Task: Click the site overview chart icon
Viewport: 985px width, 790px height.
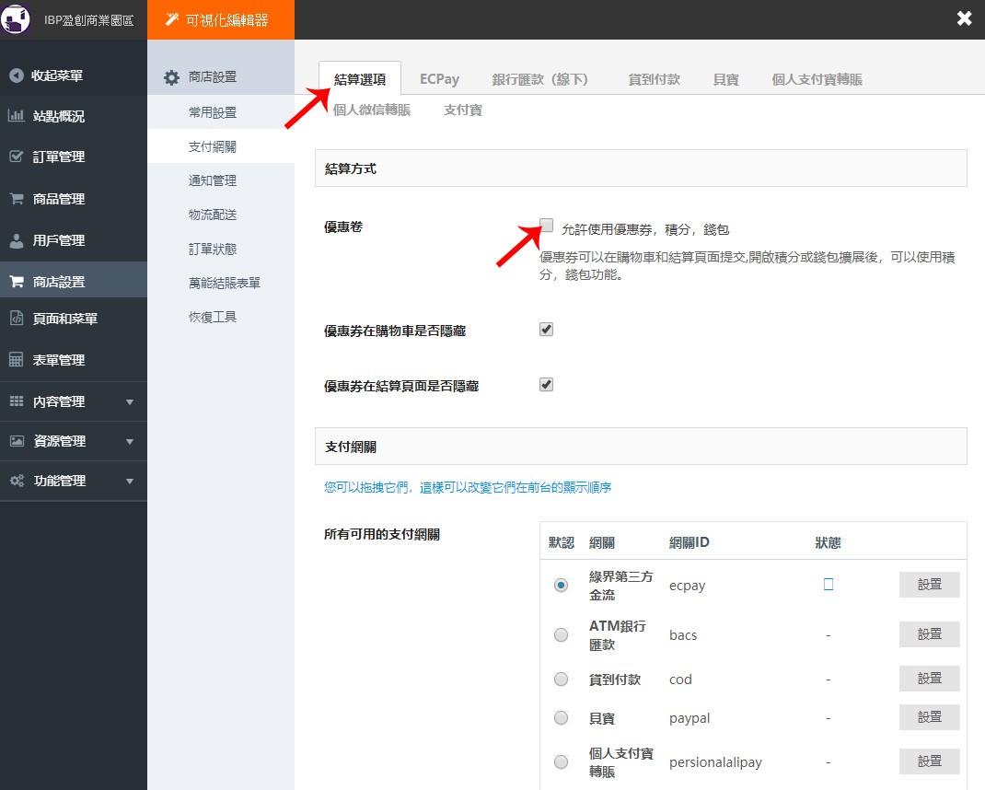Action: click(17, 116)
